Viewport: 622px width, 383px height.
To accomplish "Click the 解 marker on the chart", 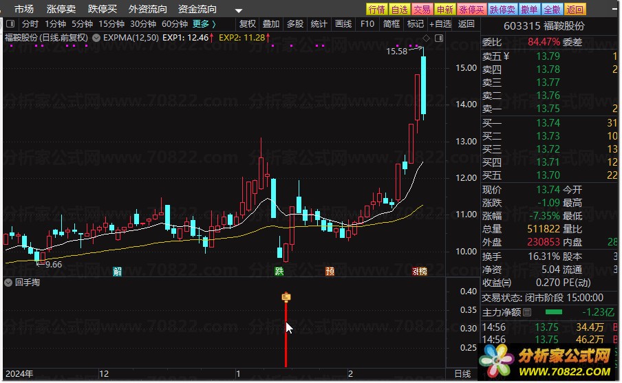I will click(x=117, y=271).
